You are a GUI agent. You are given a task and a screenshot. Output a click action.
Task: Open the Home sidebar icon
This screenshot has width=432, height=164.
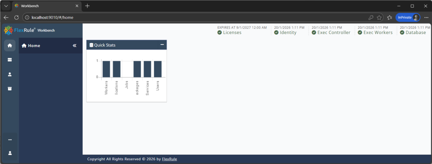pos(10,45)
